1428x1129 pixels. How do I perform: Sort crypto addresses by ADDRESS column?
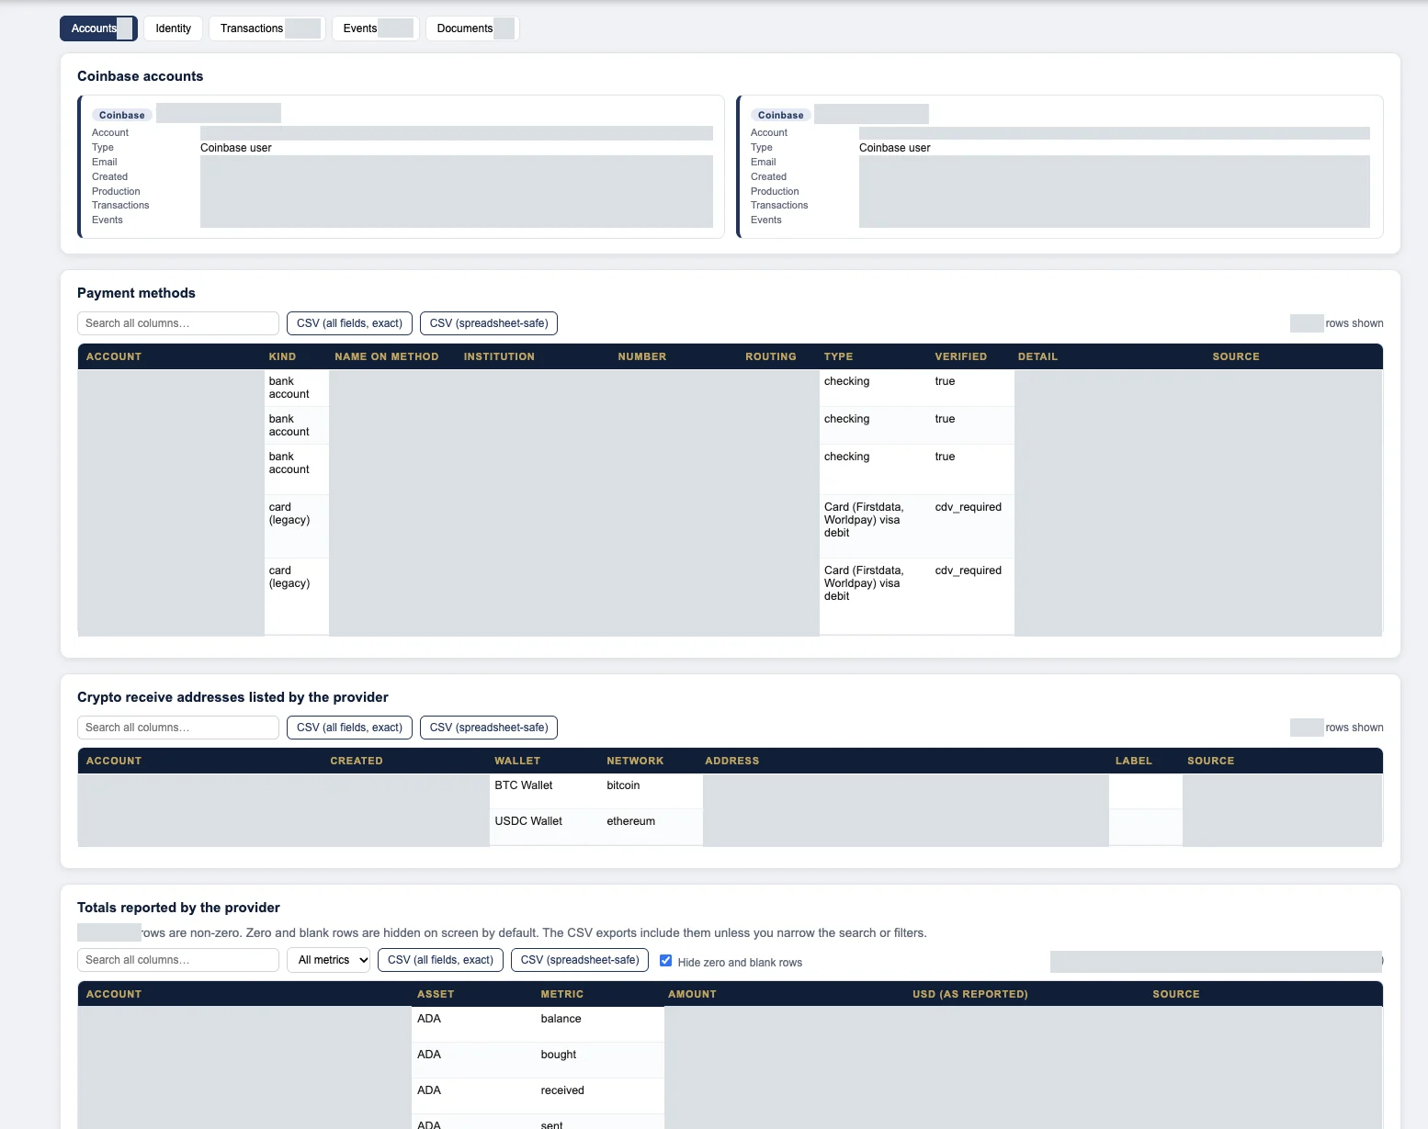(731, 761)
